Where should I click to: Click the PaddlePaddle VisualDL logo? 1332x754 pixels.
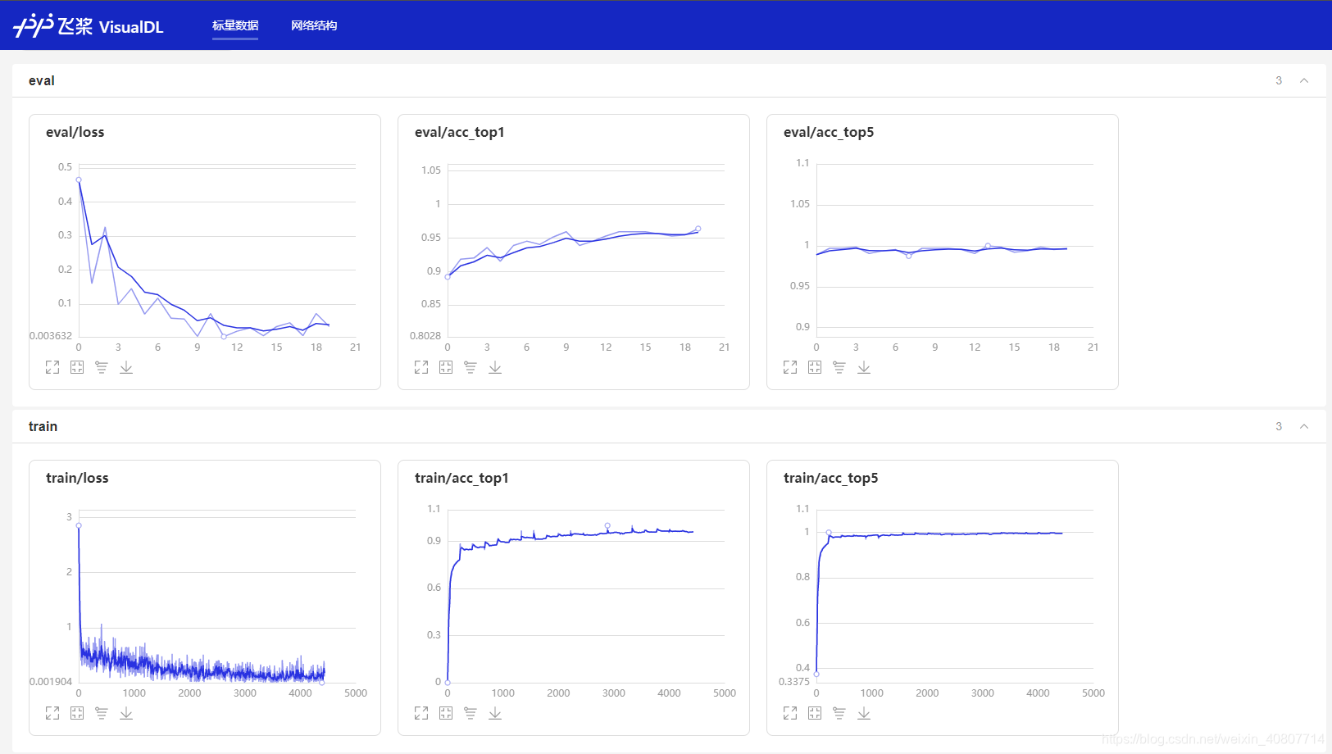[x=89, y=26]
